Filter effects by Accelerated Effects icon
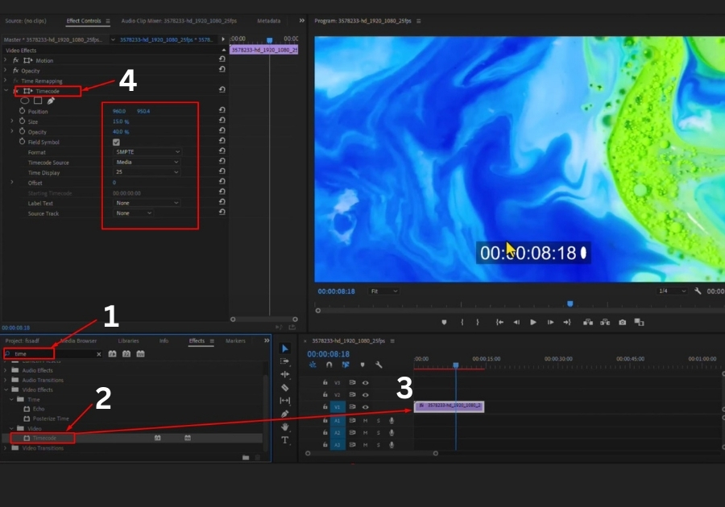 (x=112, y=354)
